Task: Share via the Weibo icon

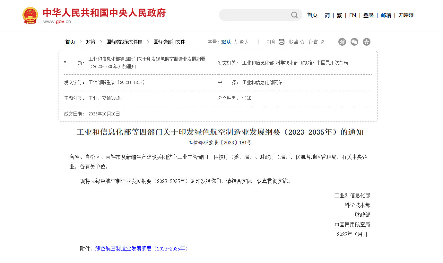Action: (x=342, y=42)
